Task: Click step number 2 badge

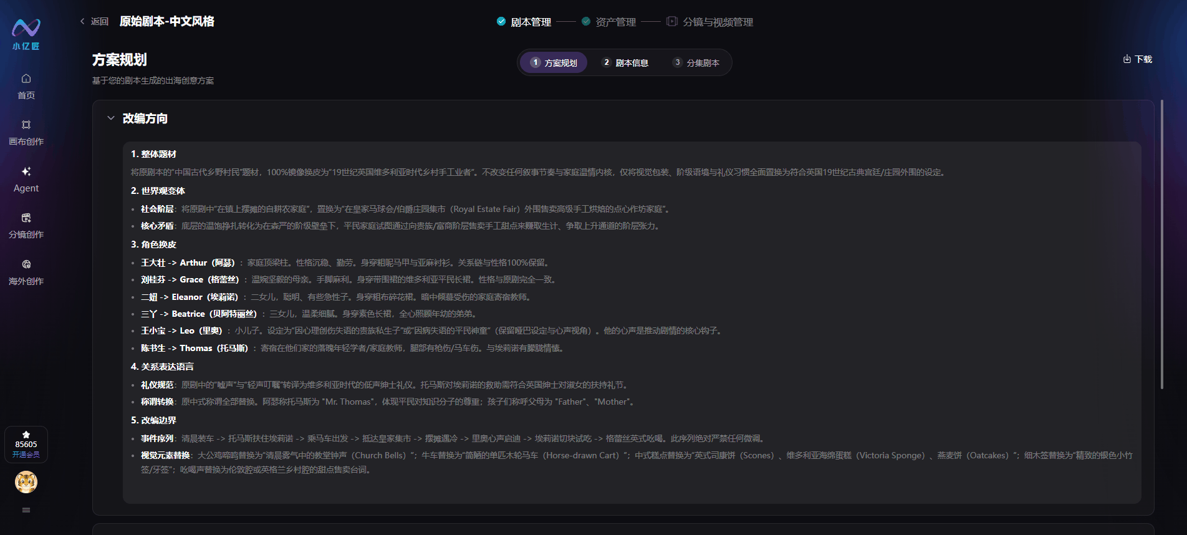Action: [x=606, y=62]
